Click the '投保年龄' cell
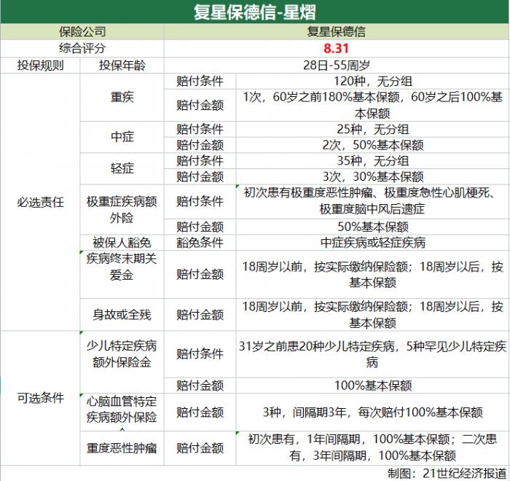Image resolution: width=510 pixels, height=481 pixels. tap(122, 66)
